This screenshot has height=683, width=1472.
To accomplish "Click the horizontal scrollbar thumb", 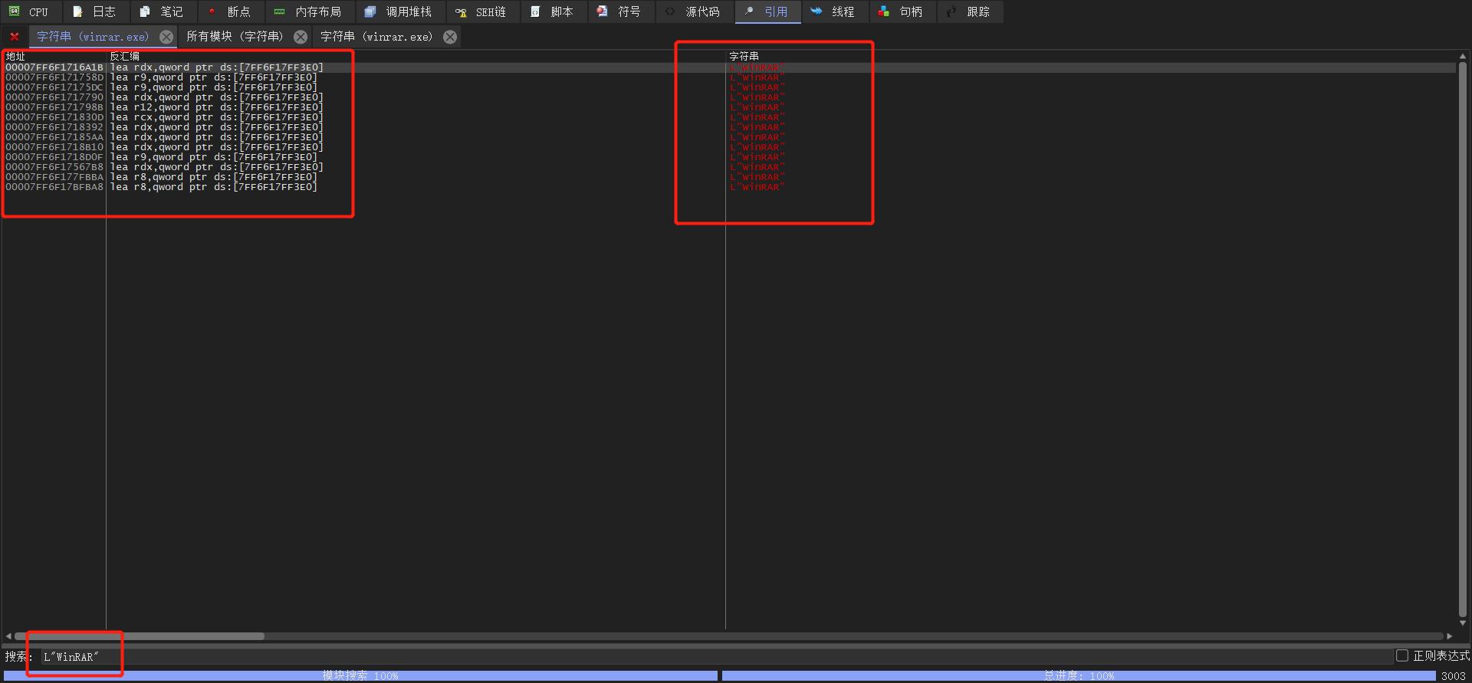I will pos(140,636).
